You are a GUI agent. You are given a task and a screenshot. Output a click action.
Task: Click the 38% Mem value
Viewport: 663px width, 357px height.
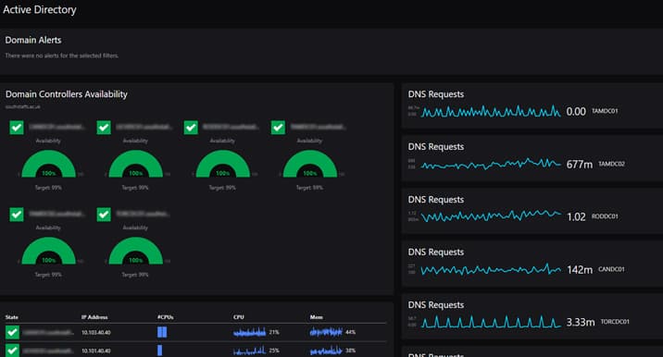pyautogui.click(x=351, y=351)
